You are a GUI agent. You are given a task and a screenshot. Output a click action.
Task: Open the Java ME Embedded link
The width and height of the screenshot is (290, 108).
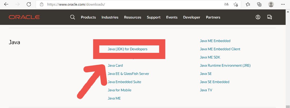215,41
